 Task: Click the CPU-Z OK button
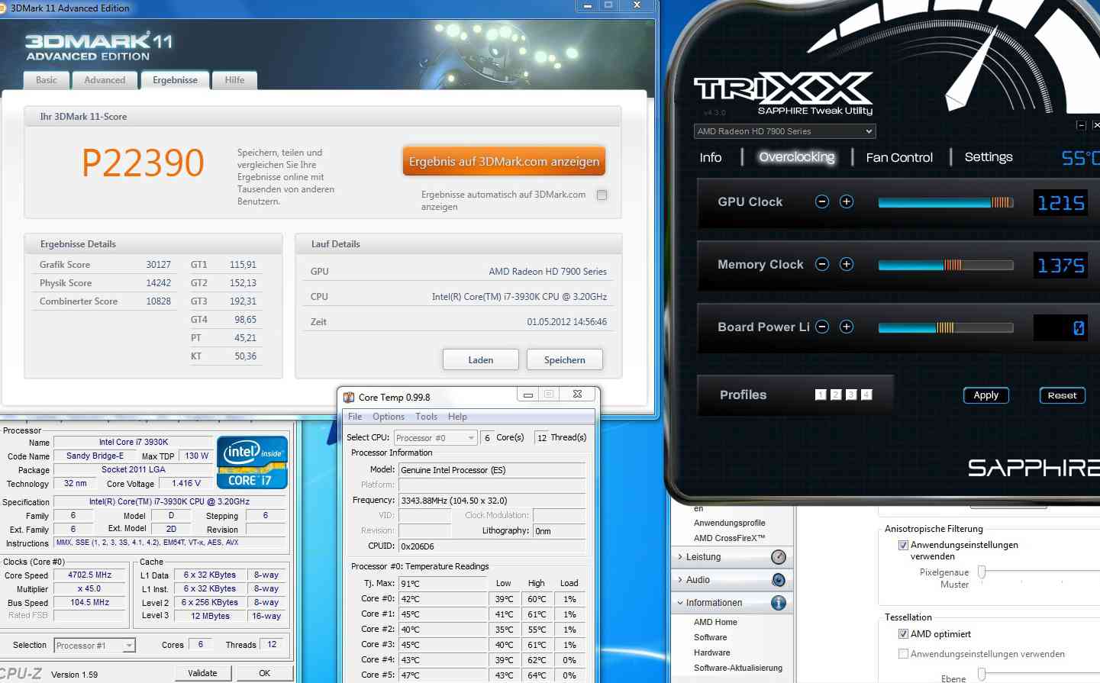[265, 673]
